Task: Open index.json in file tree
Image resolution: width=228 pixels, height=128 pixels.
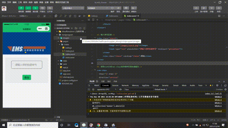Action: pos(70,51)
